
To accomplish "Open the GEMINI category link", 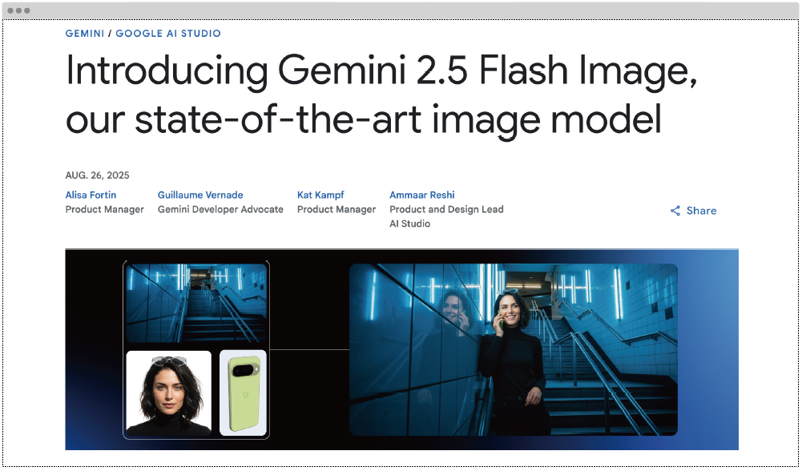I will tap(85, 33).
